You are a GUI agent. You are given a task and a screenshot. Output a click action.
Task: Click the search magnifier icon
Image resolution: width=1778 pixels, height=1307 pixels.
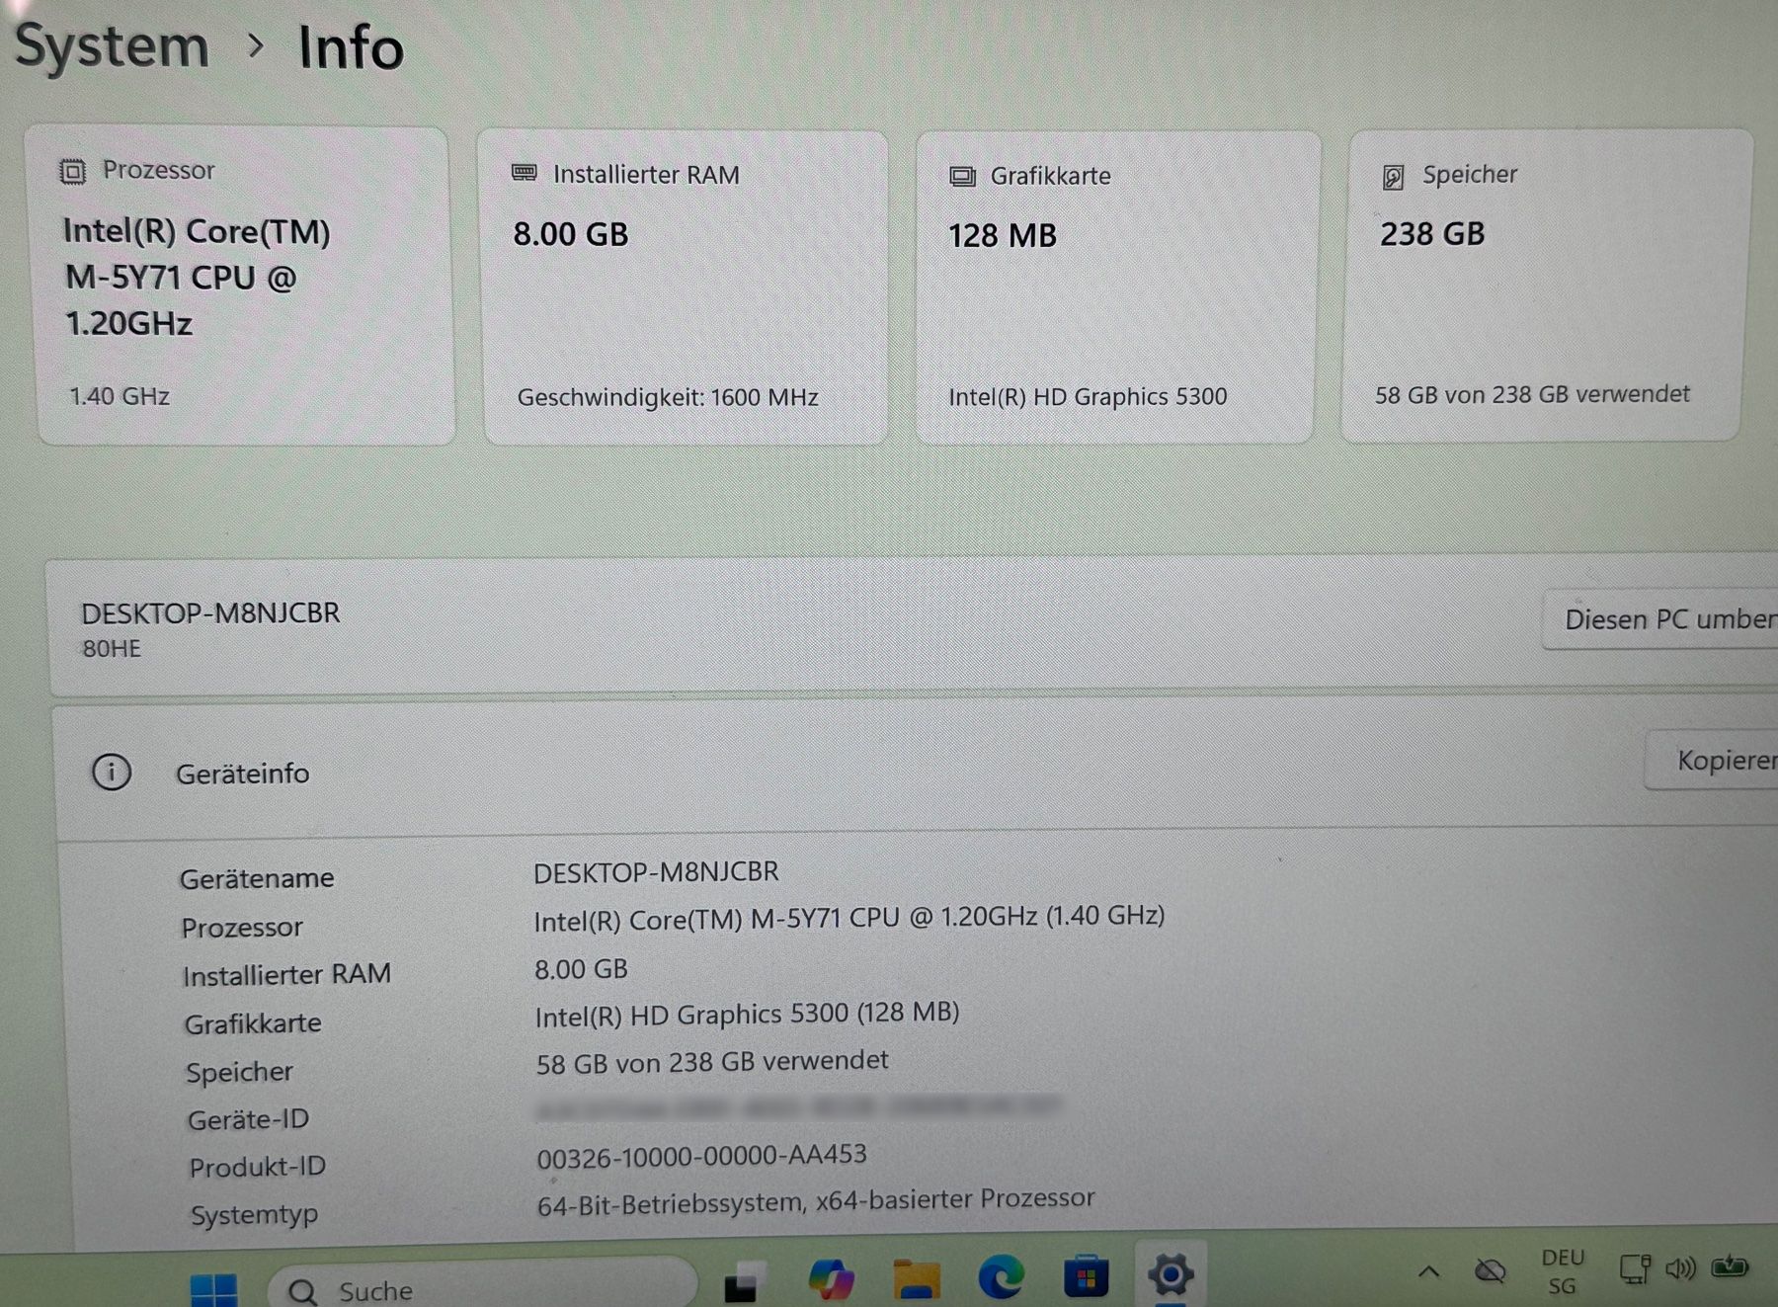[x=302, y=1291]
